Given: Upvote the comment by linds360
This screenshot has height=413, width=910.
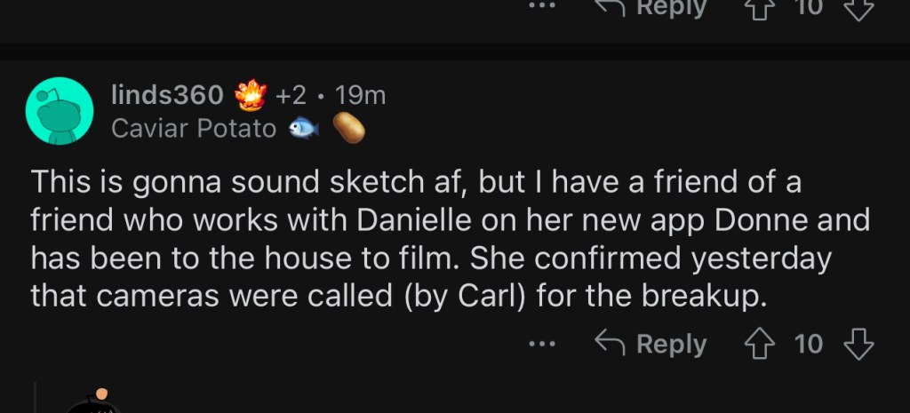Looking at the screenshot, I should click(761, 345).
